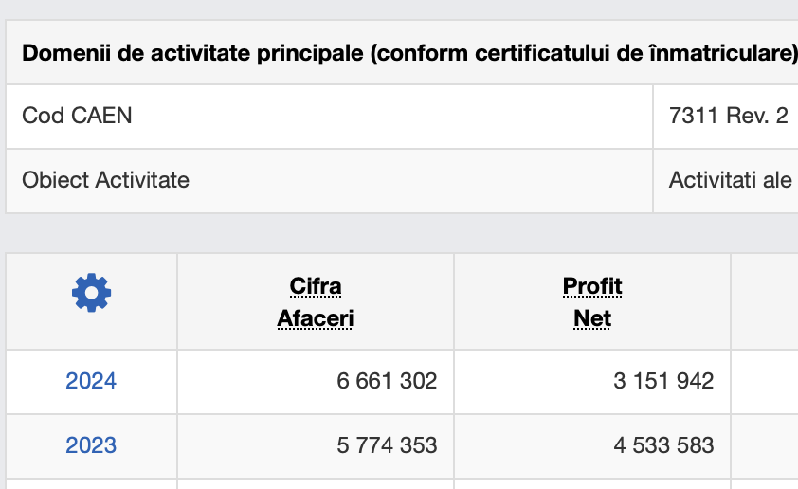The width and height of the screenshot is (798, 489).
Task: Click the Activitati ale description cell
Action: click(726, 181)
